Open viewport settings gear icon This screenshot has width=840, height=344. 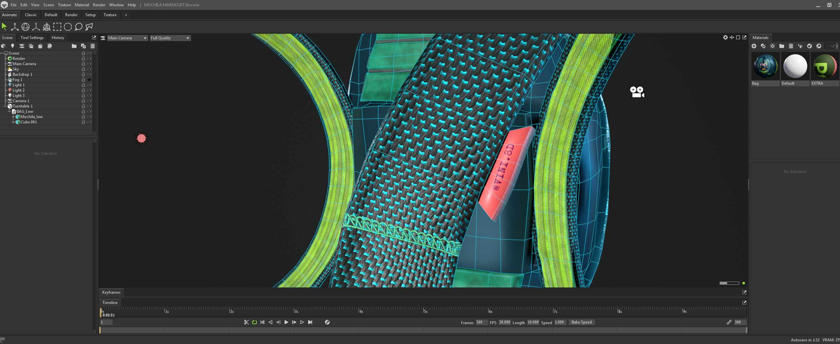tap(725, 37)
